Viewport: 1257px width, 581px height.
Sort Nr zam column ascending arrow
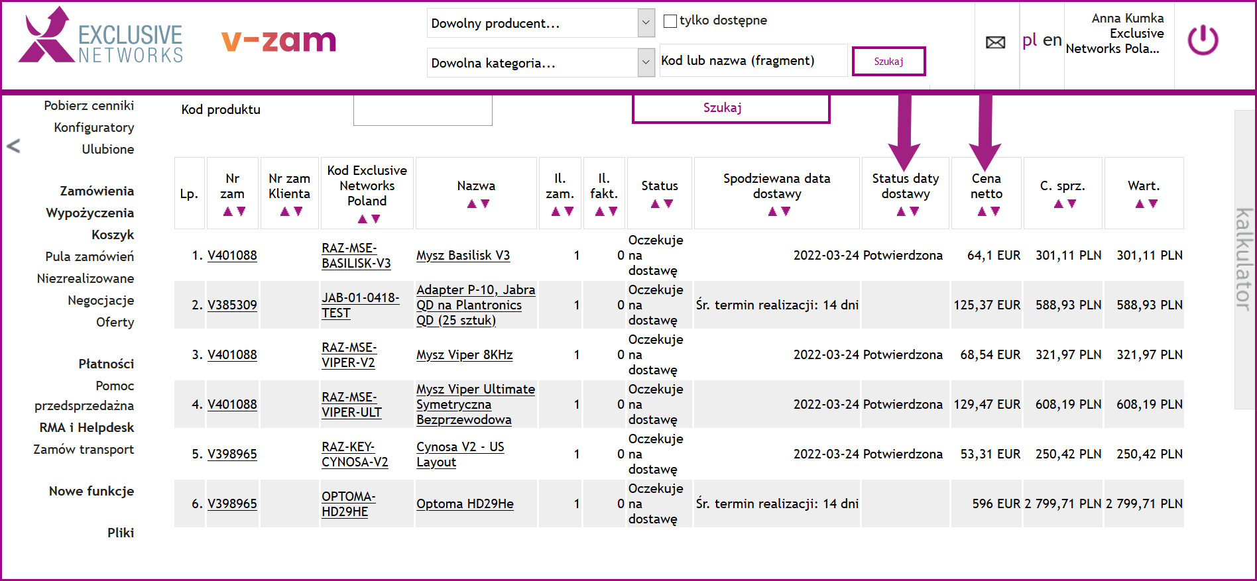(227, 211)
